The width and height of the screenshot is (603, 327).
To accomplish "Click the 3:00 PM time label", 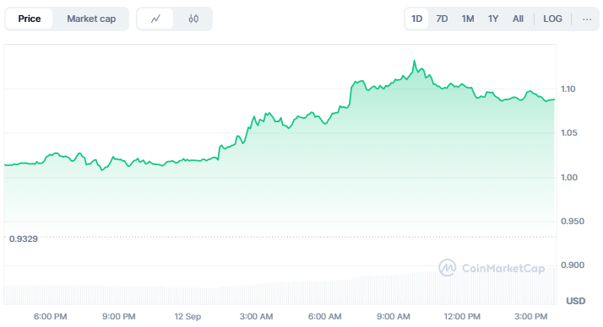I will [530, 317].
